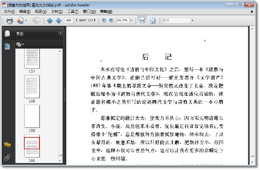
Task: Click the heading 后记 in the document
Action: pyautogui.click(x=157, y=57)
